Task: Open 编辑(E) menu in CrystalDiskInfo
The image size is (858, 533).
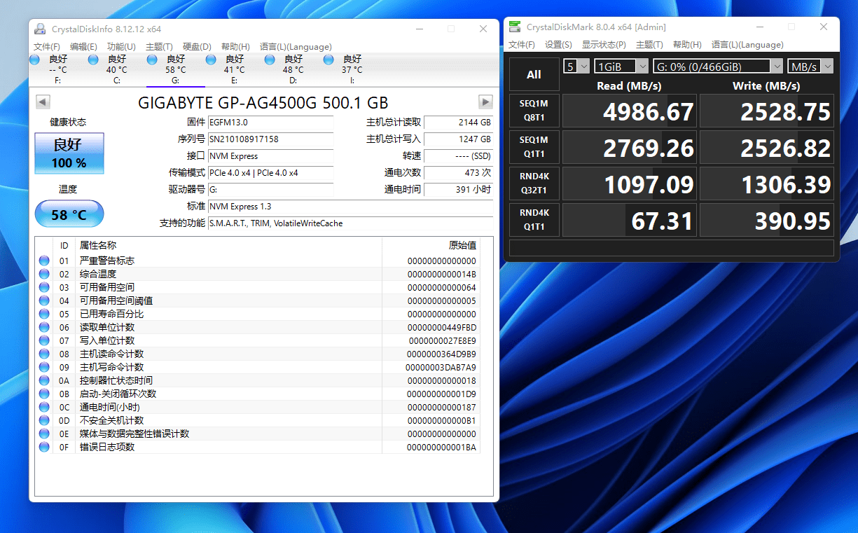Action: 83,47
